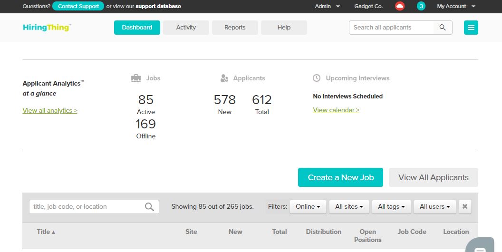Screen dimensions: 502x252
Task: Click the 612 Total applicants count
Action: point(262,100)
